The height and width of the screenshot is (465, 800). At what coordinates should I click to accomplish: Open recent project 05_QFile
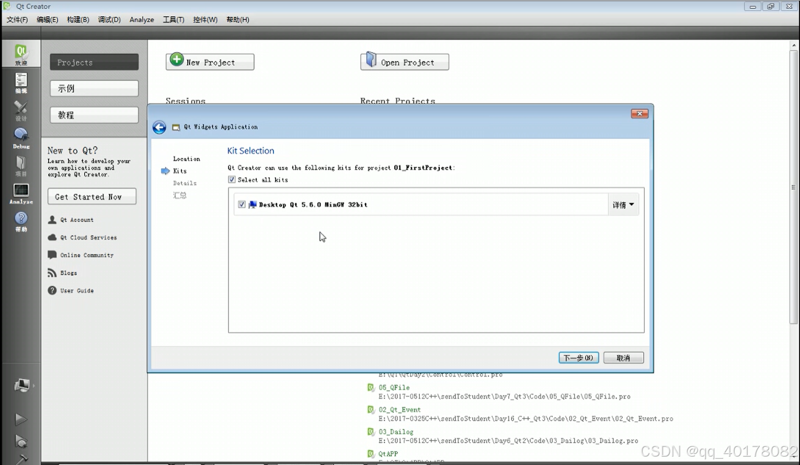tap(394, 387)
